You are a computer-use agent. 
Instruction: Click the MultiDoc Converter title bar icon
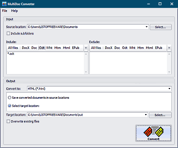(4, 4)
